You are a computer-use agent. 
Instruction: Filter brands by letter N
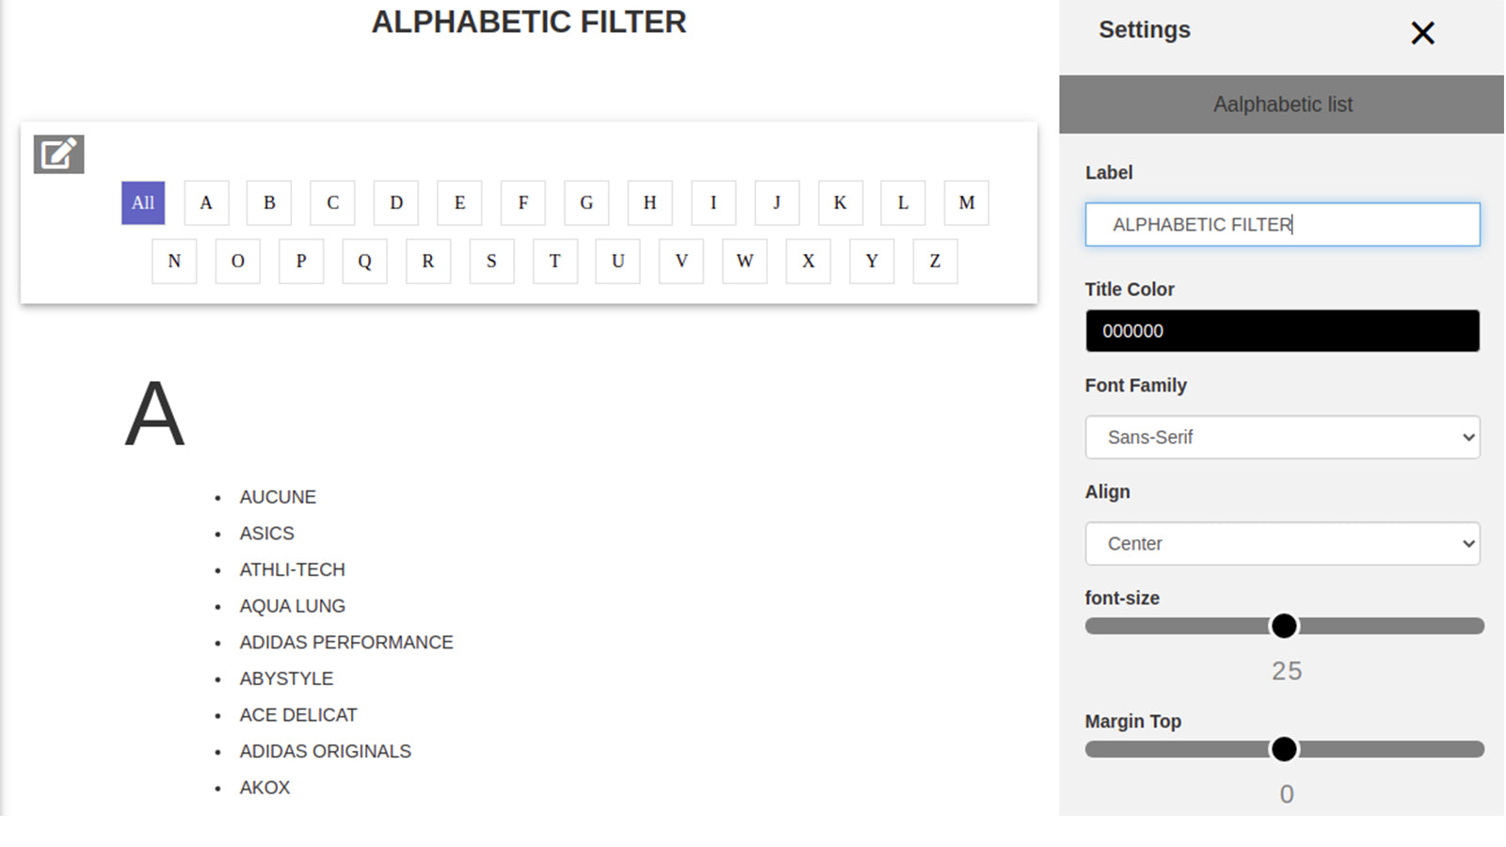click(174, 262)
